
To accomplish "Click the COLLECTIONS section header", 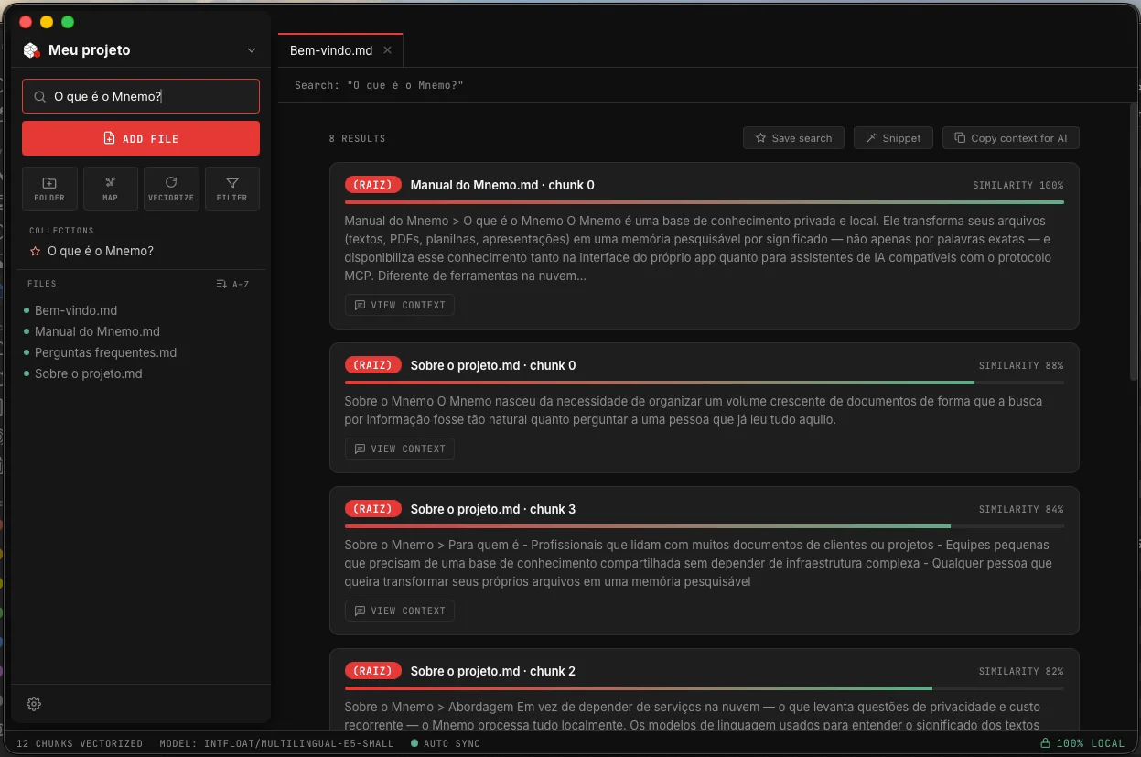I will (x=61, y=231).
